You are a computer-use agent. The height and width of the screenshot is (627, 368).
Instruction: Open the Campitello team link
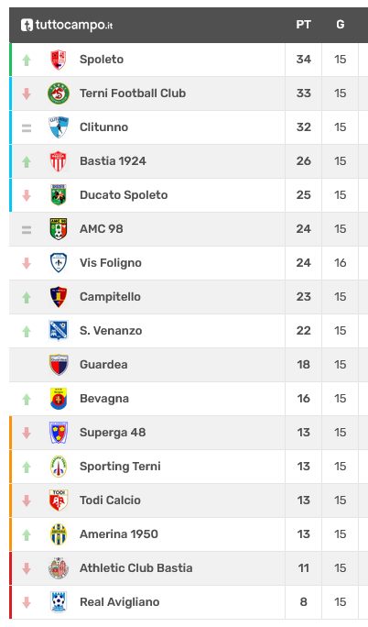pos(110,297)
